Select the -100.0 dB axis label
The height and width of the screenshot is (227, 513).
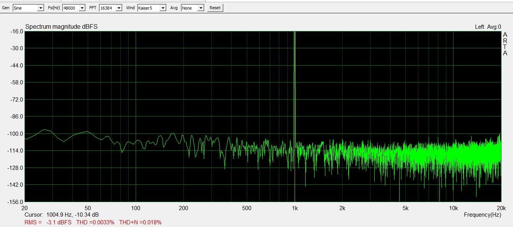tap(16, 134)
